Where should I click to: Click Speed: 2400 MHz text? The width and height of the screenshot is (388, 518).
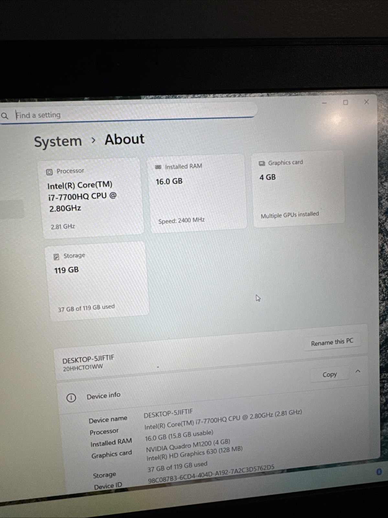[x=182, y=221]
